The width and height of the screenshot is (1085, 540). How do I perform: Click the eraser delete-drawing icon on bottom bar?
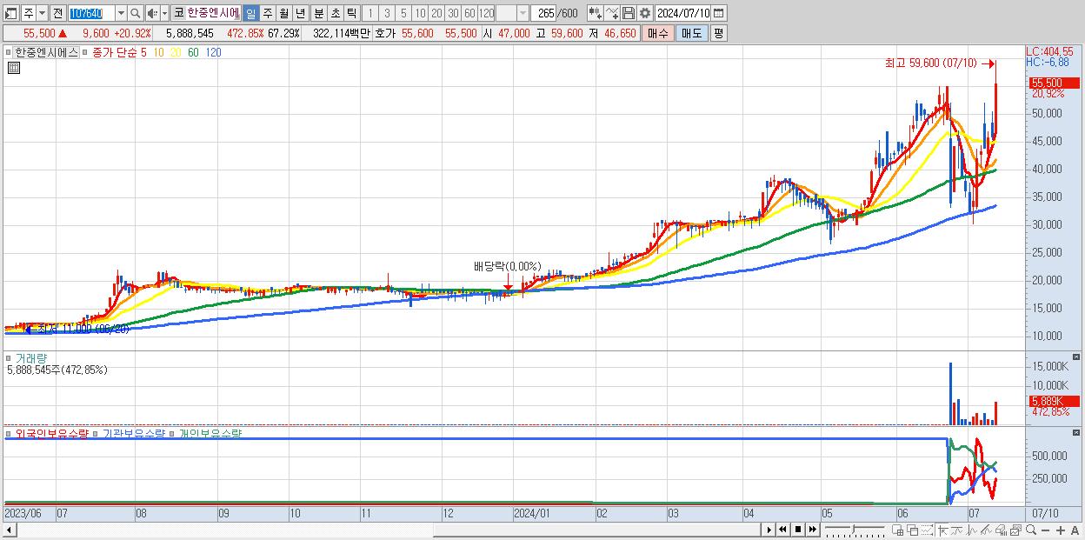[x=1002, y=530]
